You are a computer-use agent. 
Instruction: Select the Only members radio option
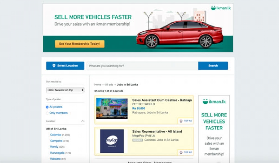pos(47,113)
